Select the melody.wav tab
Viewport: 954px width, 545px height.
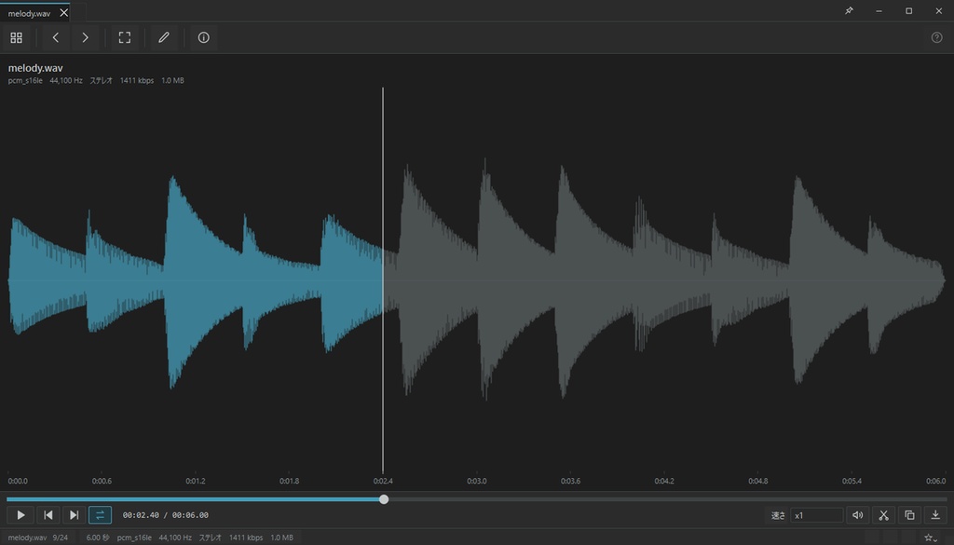[29, 13]
